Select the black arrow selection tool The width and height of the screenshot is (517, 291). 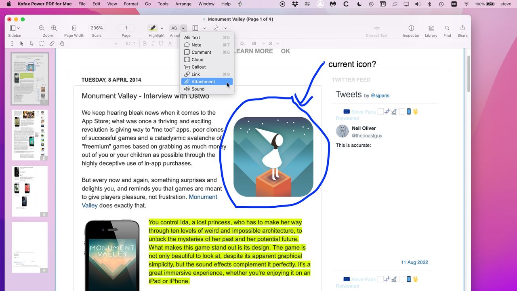tap(22, 43)
